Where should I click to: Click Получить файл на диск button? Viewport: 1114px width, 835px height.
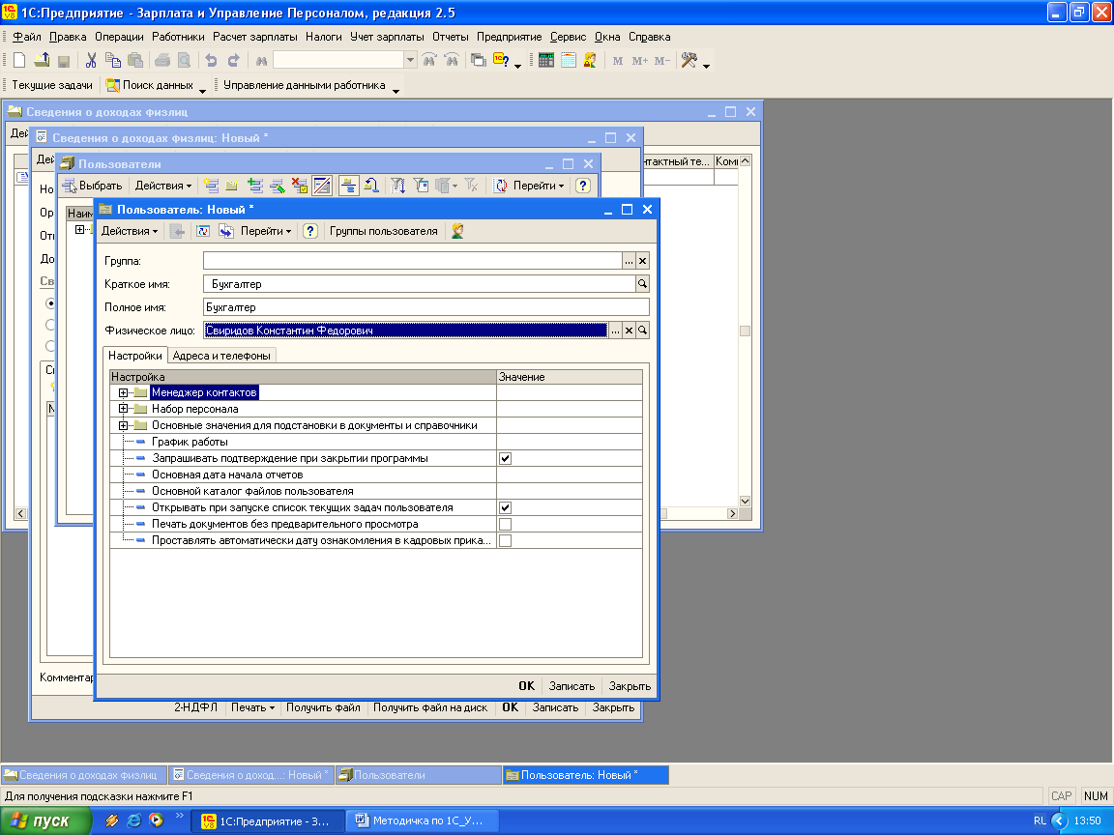pyautogui.click(x=430, y=707)
